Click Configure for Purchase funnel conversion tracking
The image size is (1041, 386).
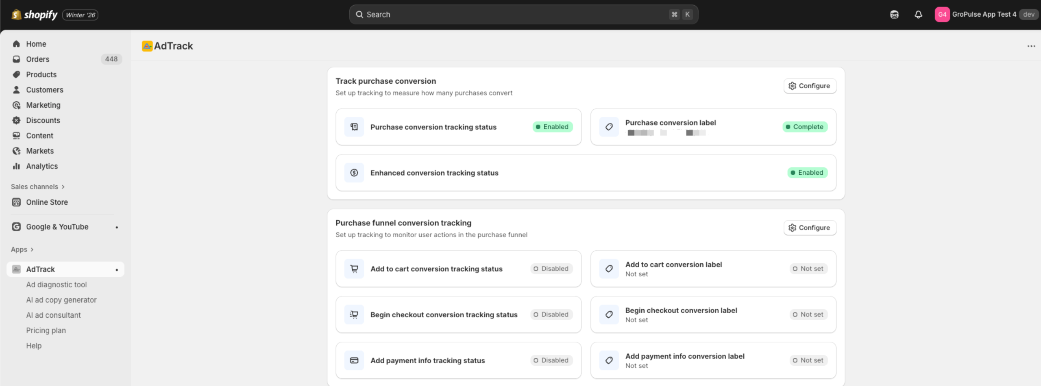click(x=809, y=228)
